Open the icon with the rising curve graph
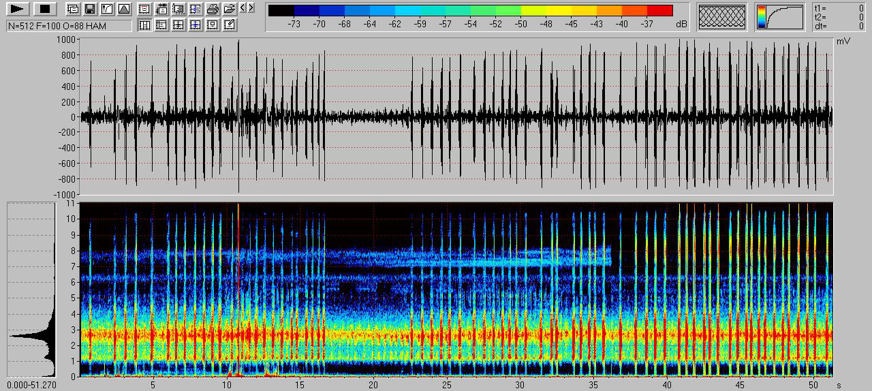The image size is (872, 391). click(x=106, y=10)
